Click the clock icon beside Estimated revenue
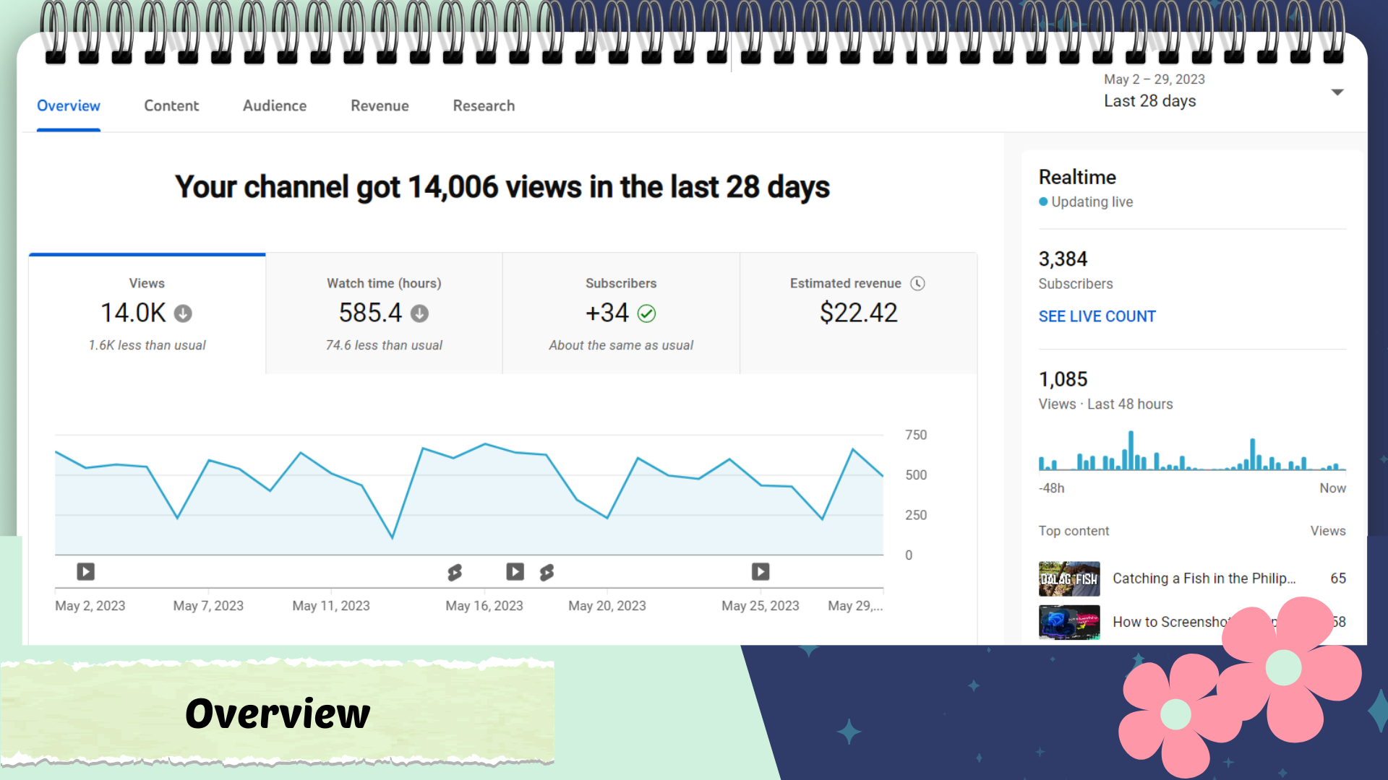Image resolution: width=1388 pixels, height=780 pixels. [917, 284]
